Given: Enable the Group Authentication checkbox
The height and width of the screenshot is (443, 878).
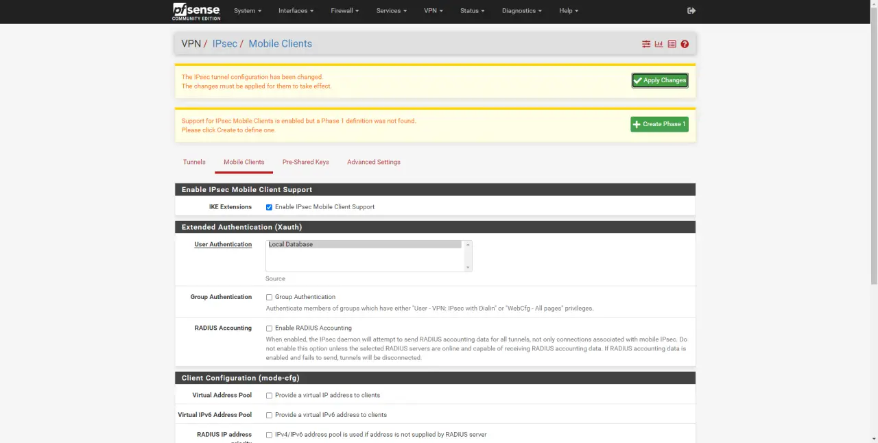Looking at the screenshot, I should pyautogui.click(x=269, y=298).
